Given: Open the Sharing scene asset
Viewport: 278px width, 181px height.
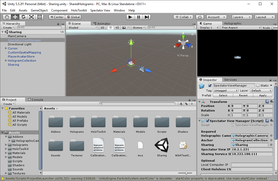Looking at the screenshot, I should pyautogui.click(x=162, y=147).
